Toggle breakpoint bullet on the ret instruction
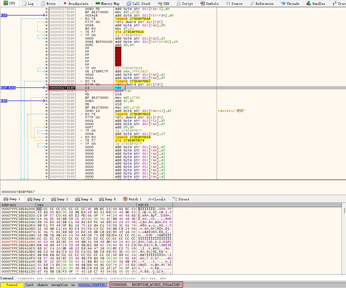The width and height of the screenshot is (346, 288). pyautogui.click(x=46, y=88)
